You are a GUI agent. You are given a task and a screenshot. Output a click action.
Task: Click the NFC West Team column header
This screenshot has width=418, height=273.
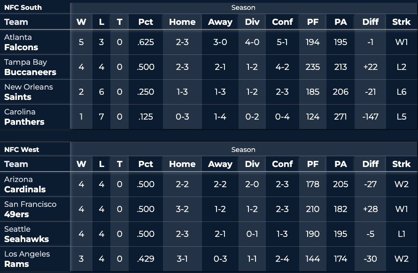point(16,164)
